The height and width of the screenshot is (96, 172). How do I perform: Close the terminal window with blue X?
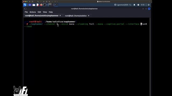tap(149, 9)
